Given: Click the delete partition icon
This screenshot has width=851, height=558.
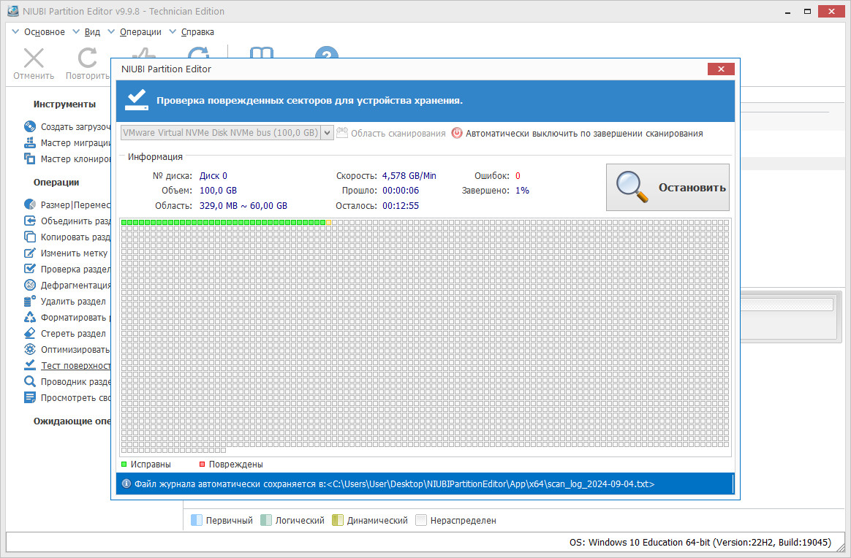Looking at the screenshot, I should click(x=30, y=301).
